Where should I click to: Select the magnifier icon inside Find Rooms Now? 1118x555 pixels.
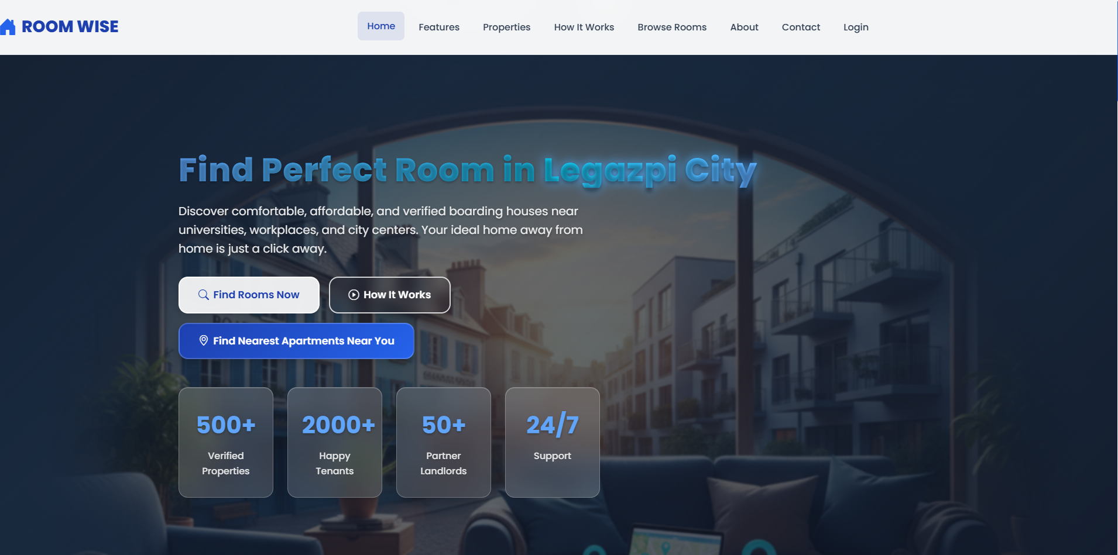pos(203,295)
